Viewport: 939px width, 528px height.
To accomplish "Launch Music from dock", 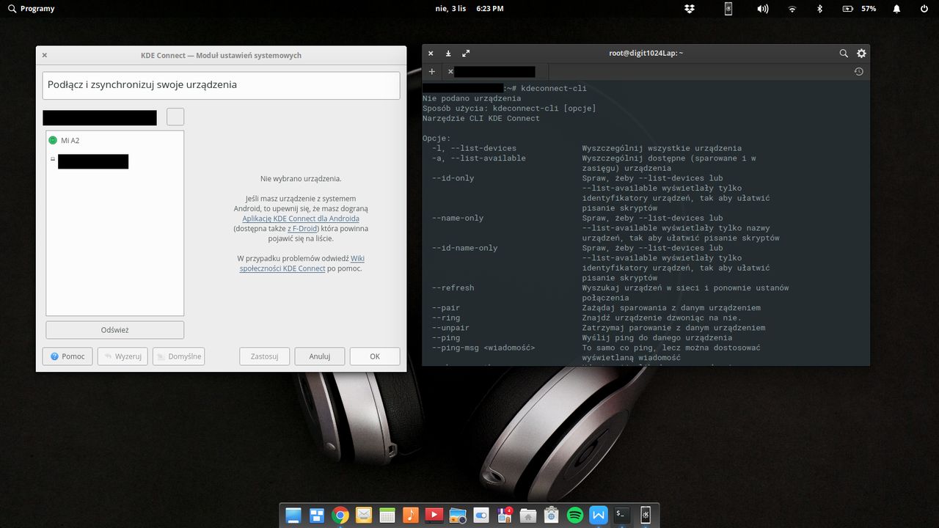I will pyautogui.click(x=411, y=516).
